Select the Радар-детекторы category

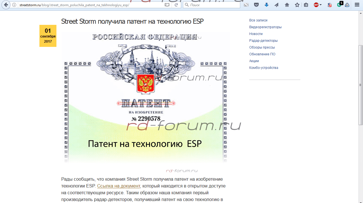point(263,41)
